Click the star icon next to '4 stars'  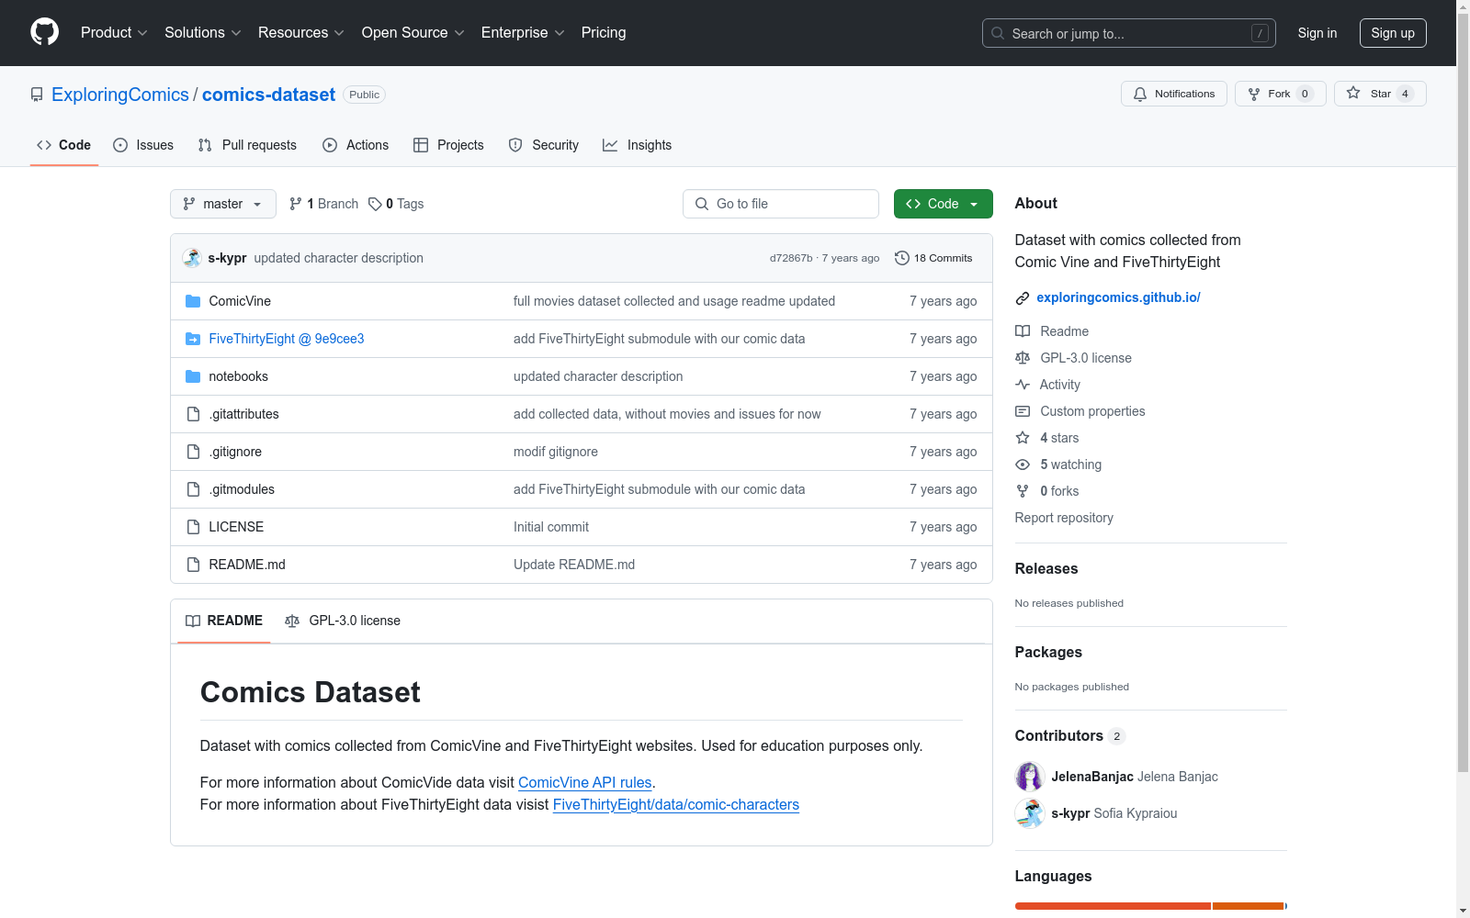(x=1023, y=438)
